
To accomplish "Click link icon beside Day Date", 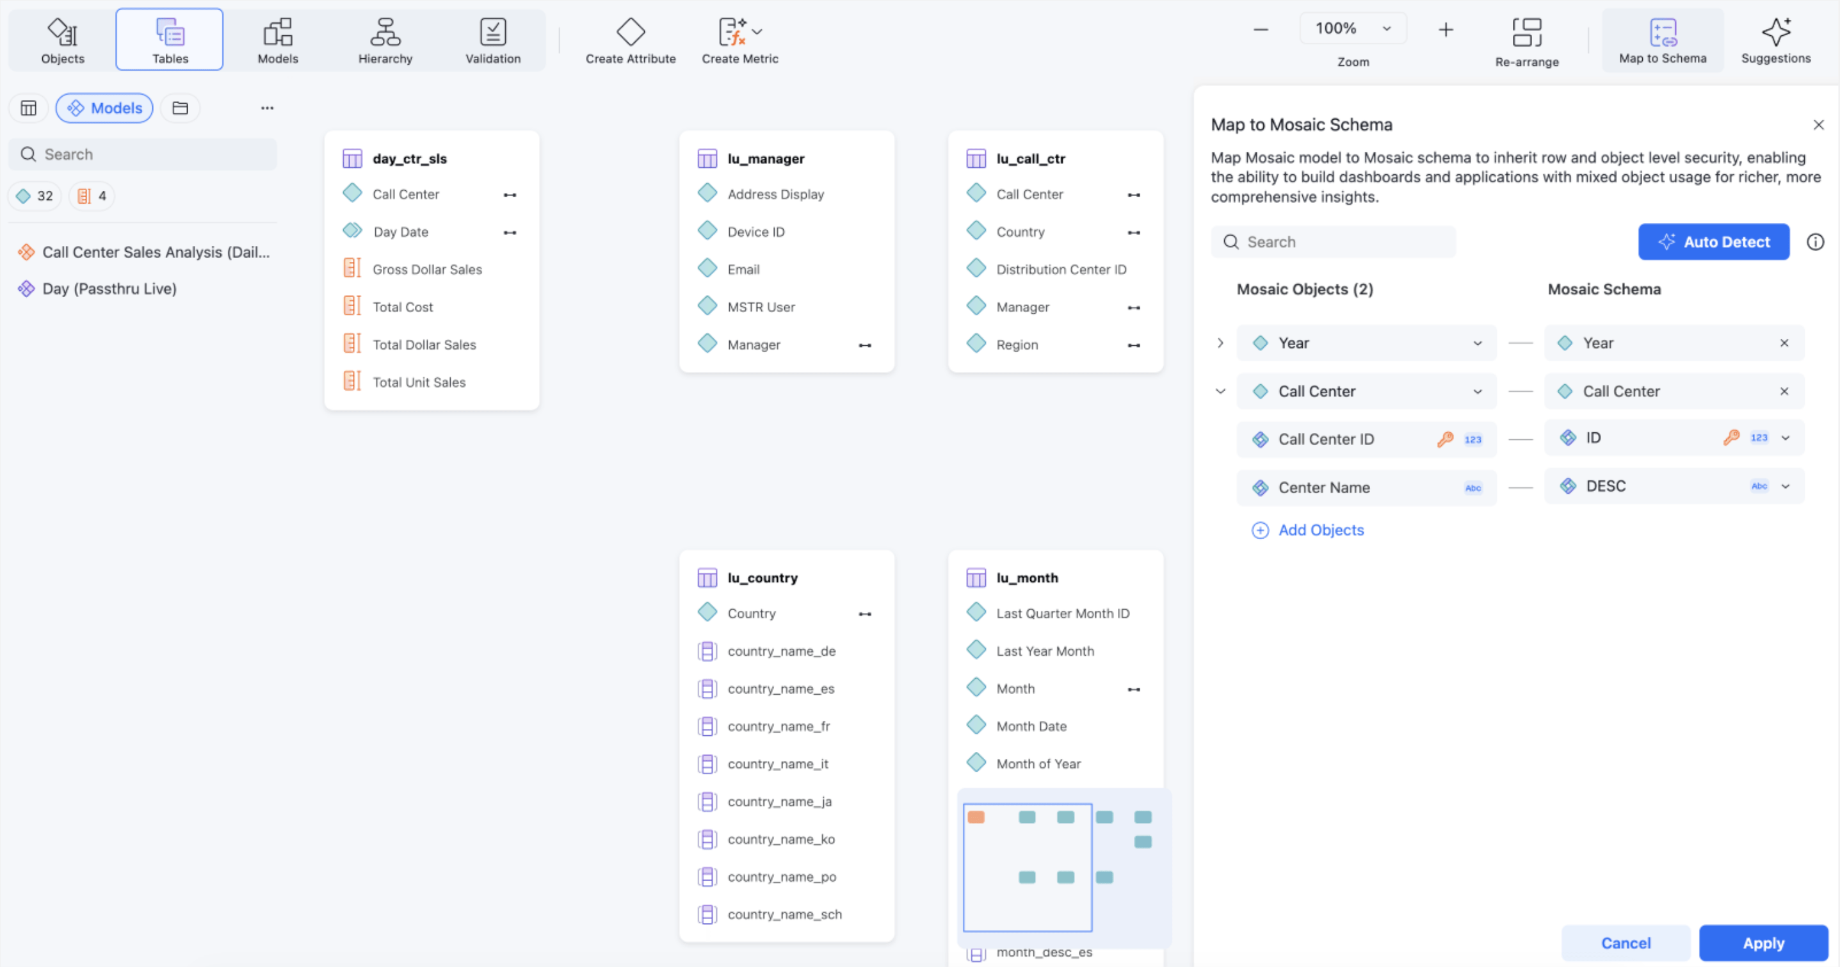I will 510,232.
